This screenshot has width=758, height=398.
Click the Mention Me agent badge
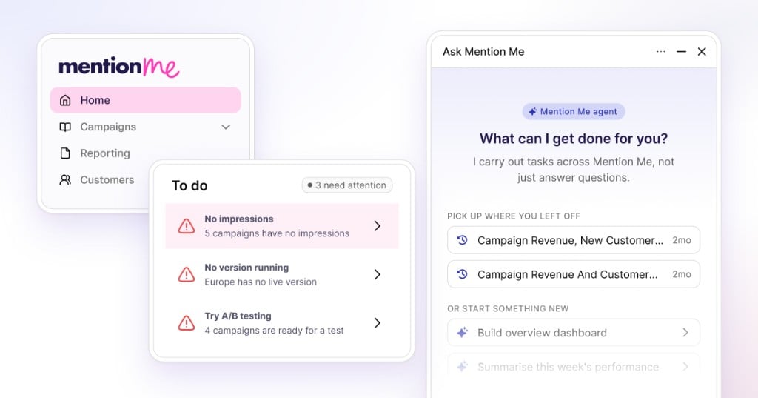pos(574,111)
